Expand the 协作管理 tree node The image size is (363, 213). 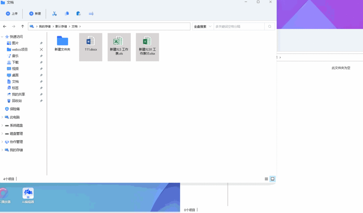(2, 142)
